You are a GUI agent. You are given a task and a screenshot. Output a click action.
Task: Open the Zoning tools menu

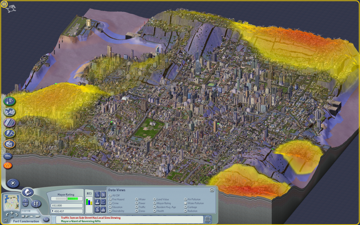[9, 112]
